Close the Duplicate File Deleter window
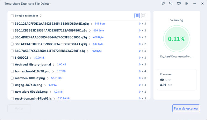The image size is (207, 120). pyautogui.click(x=202, y=3)
